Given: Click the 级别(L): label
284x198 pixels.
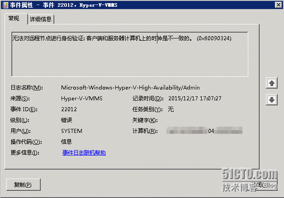Looking at the screenshot, I should 20,120.
